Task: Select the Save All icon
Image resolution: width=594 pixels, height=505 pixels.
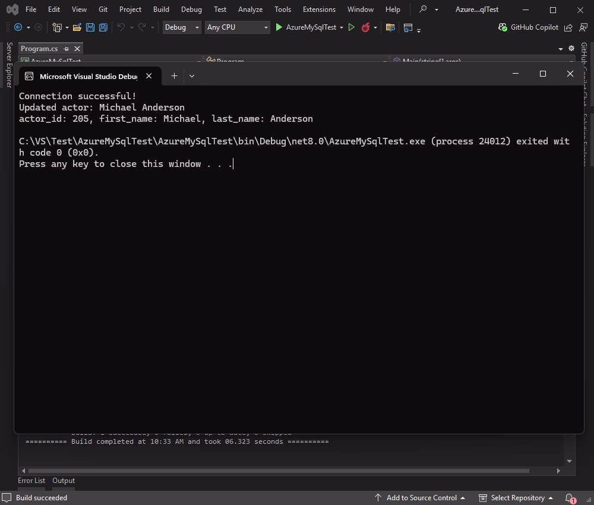Action: point(102,27)
